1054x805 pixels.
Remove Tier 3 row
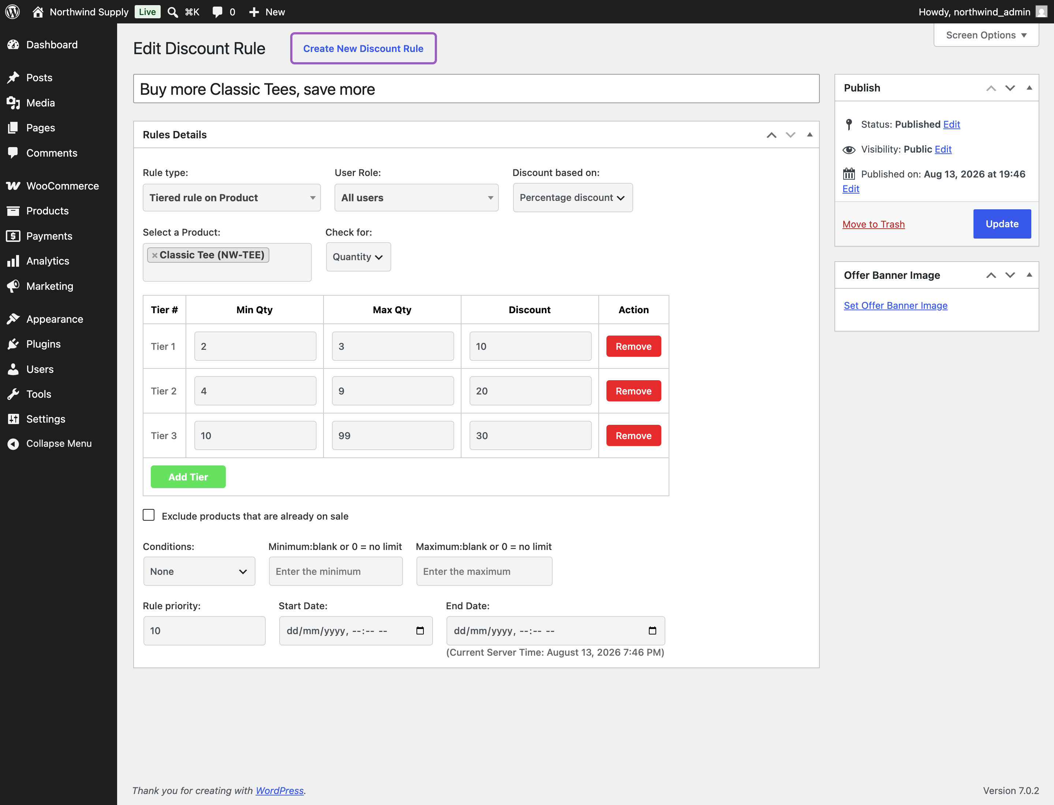(x=633, y=435)
